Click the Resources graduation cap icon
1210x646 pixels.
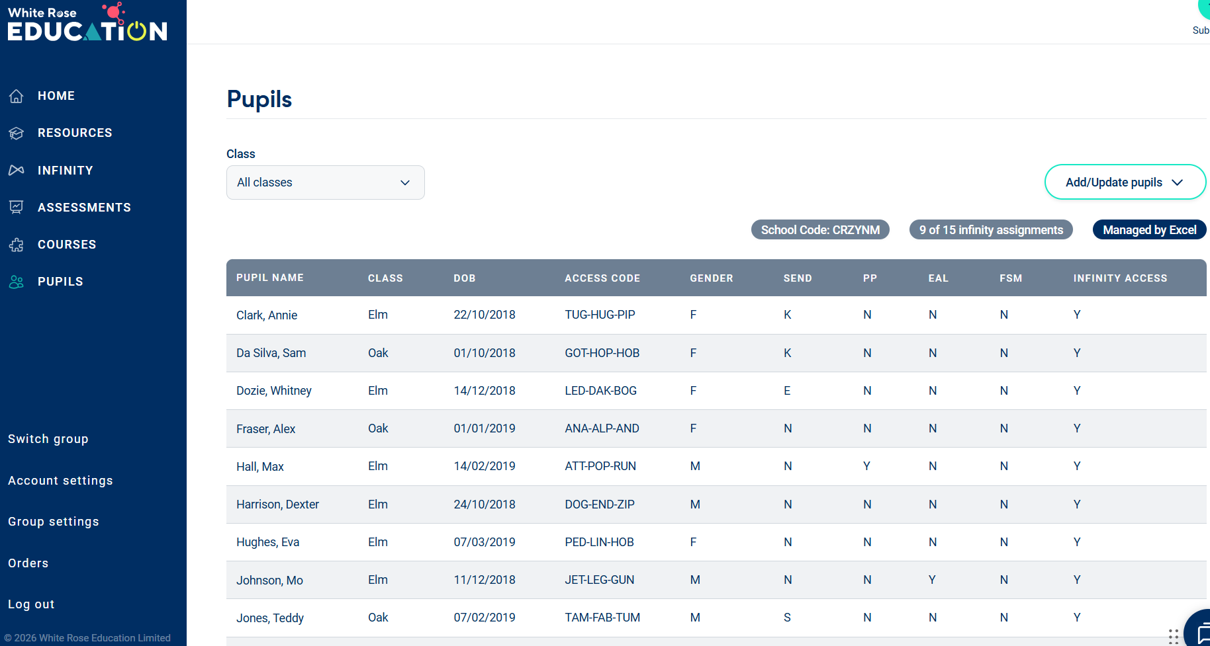tap(17, 133)
